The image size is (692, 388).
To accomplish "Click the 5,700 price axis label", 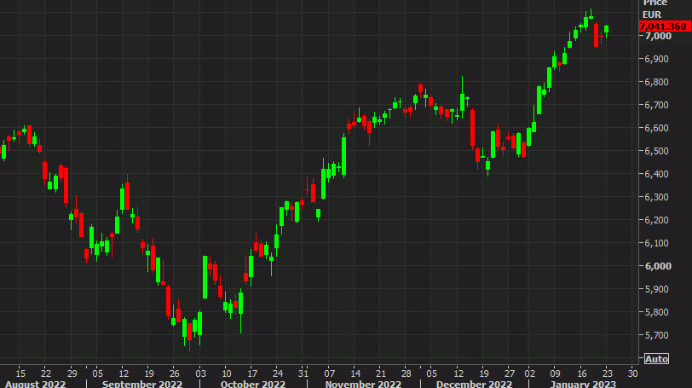I will click(658, 335).
